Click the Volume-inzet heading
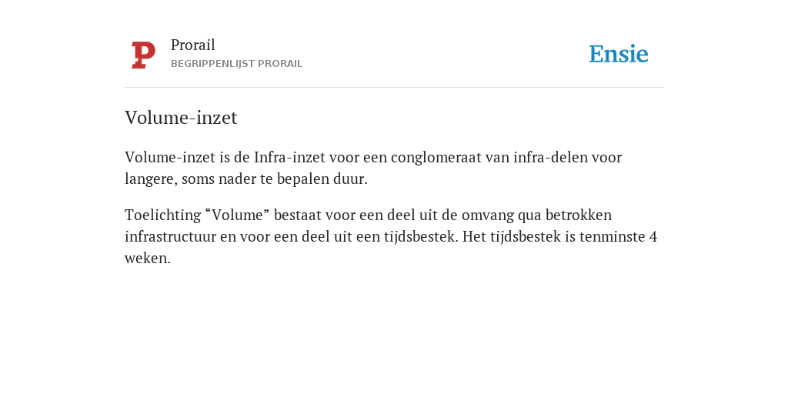 181,118
